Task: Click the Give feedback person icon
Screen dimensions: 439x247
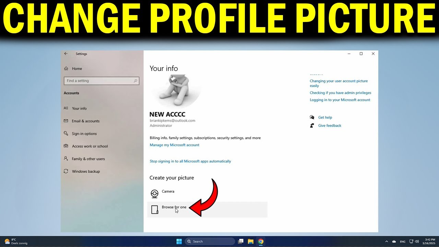Action: 312,126
